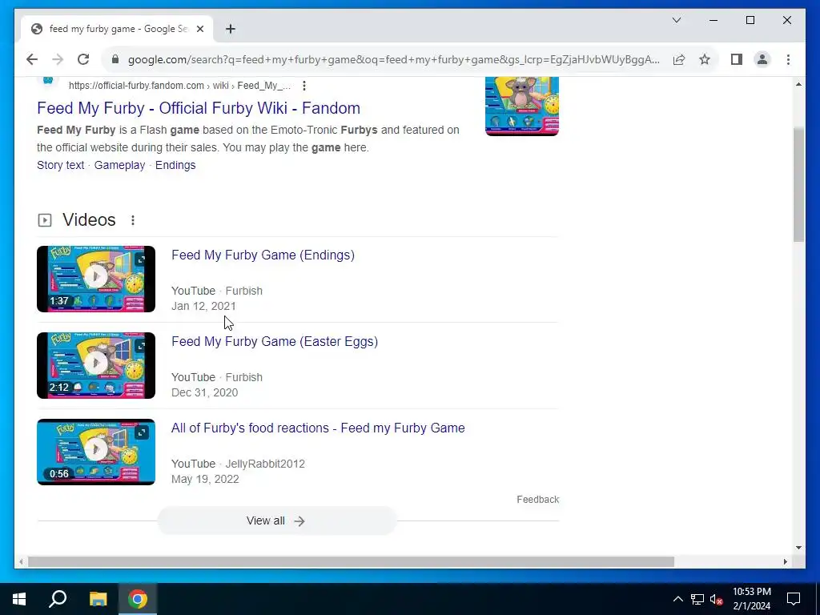Open the taskbar clock and date
Viewport: 820px width, 615px height.
click(x=751, y=599)
